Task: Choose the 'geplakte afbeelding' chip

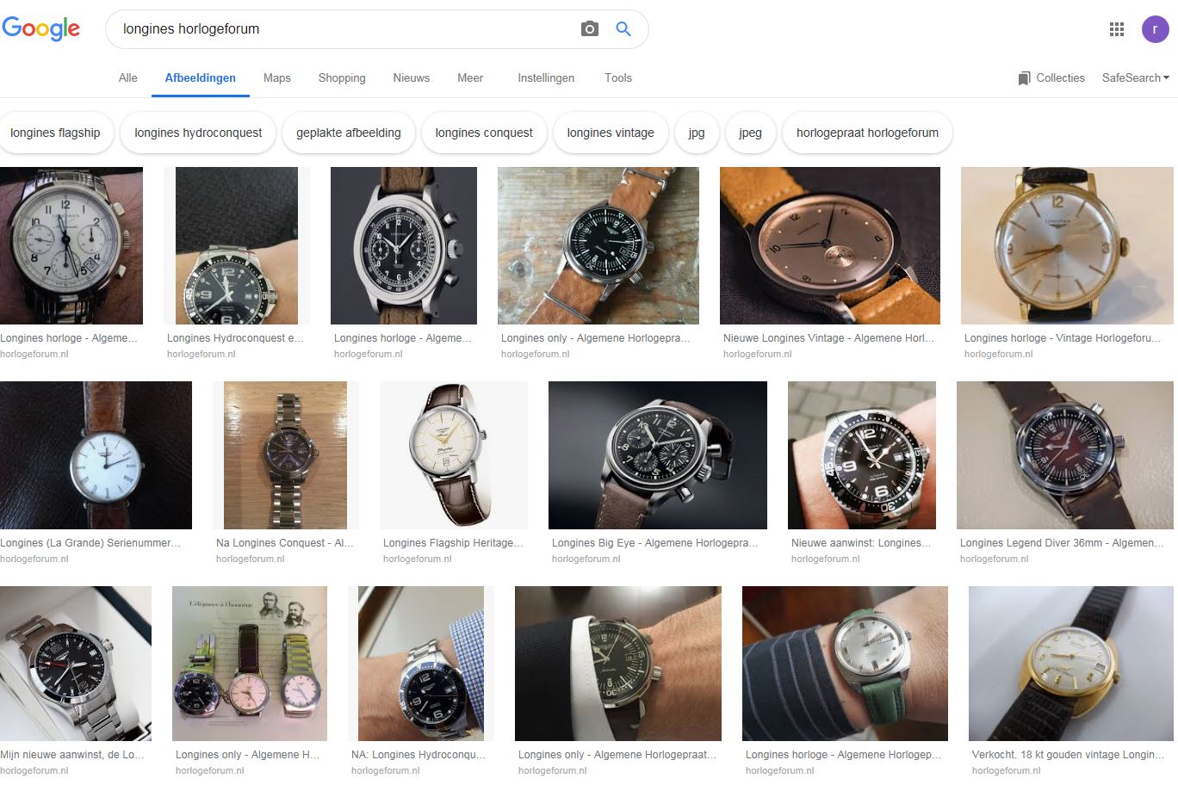Action: point(349,133)
